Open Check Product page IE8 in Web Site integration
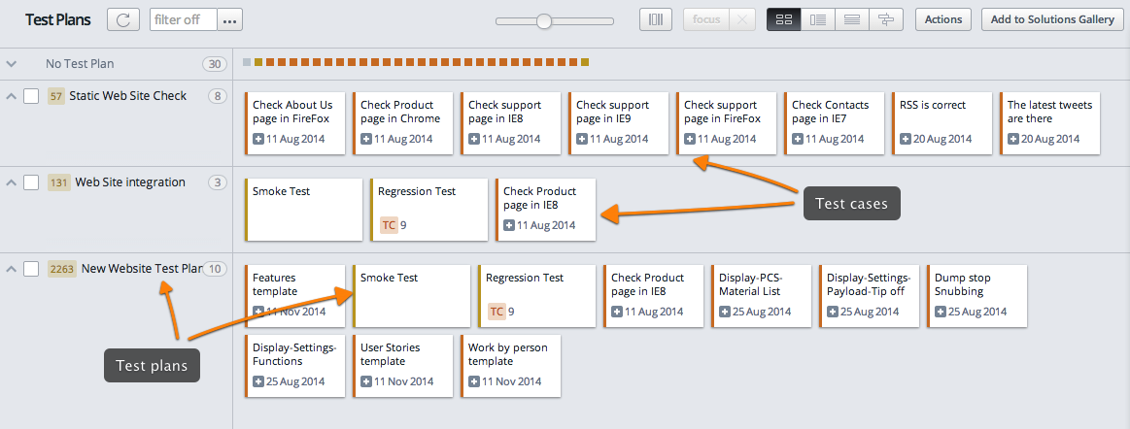The width and height of the screenshot is (1130, 429). pyautogui.click(x=545, y=210)
